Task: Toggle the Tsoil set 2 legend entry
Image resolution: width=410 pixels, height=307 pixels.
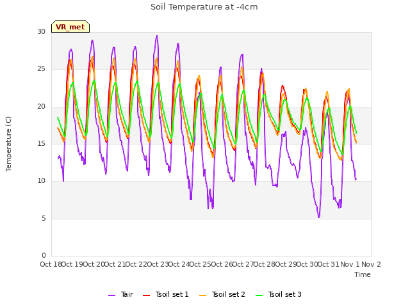Action: (222, 294)
